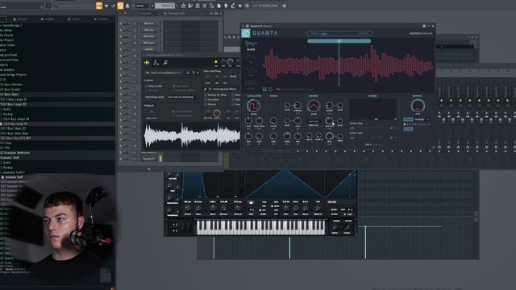Expand the SSE3 Bass Shots folder in browser
Viewport: 516px width, 290px height.
coord(10,94)
